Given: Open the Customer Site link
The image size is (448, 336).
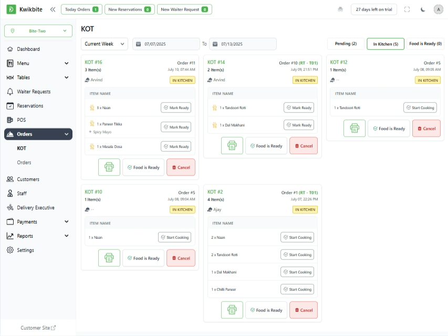Looking at the screenshot, I should [x=38, y=328].
